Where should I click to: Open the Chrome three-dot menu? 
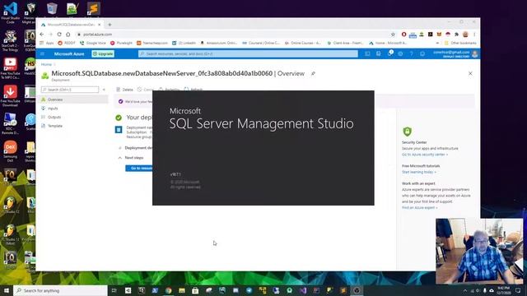[474, 35]
